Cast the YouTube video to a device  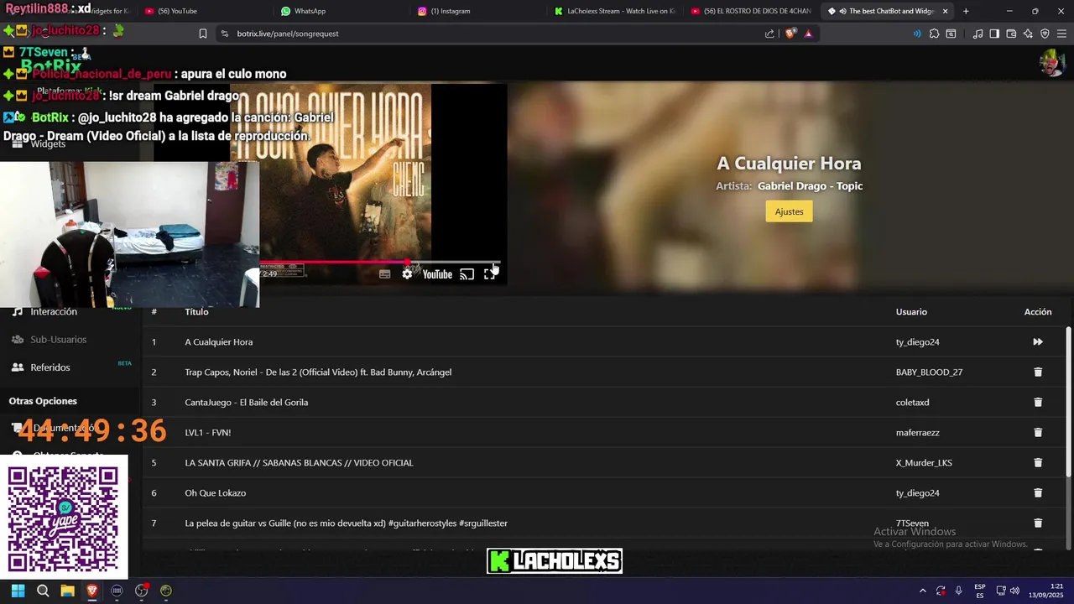(467, 274)
